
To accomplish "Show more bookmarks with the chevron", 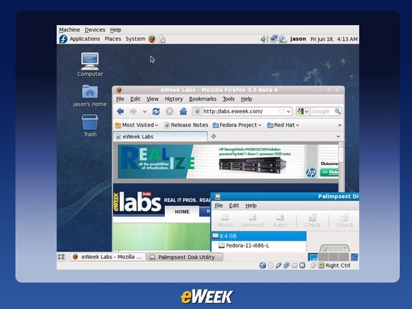I will click(x=339, y=126).
